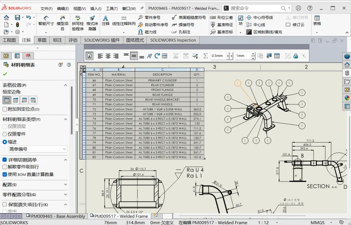The width and height of the screenshot is (351, 225).
Task: Right-align table text
Action: 116,56
